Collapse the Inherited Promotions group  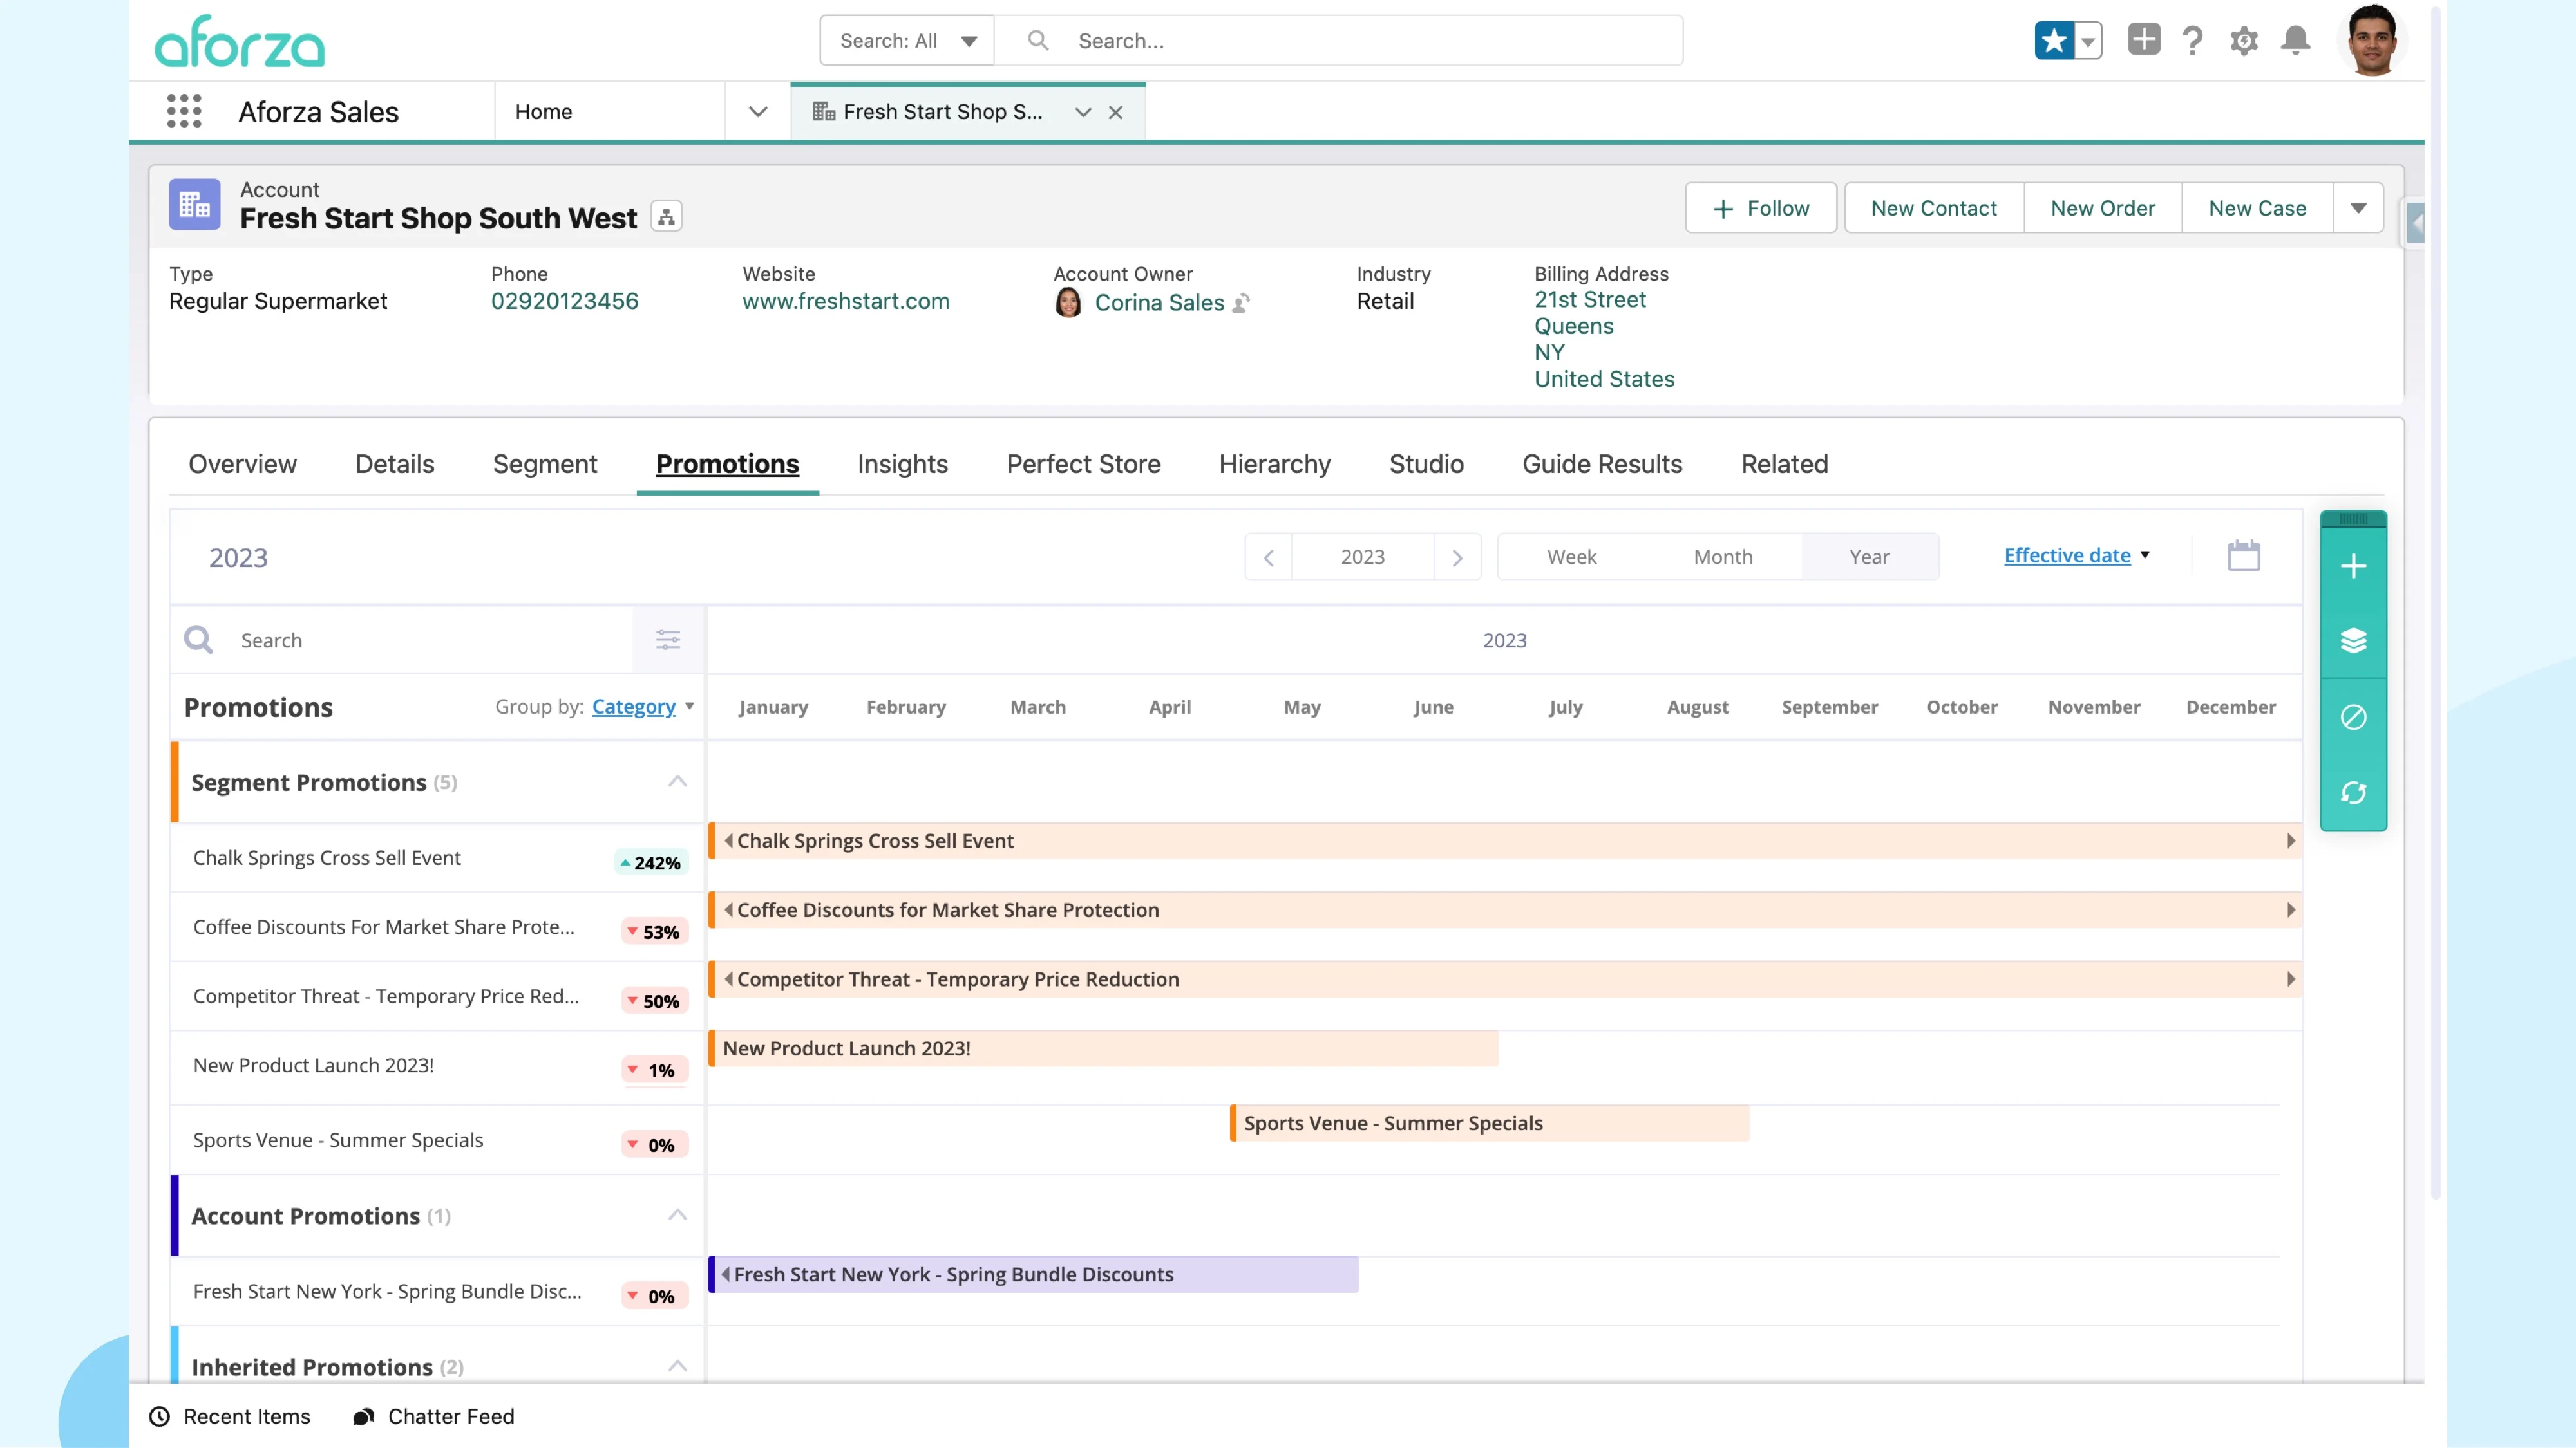[677, 1366]
